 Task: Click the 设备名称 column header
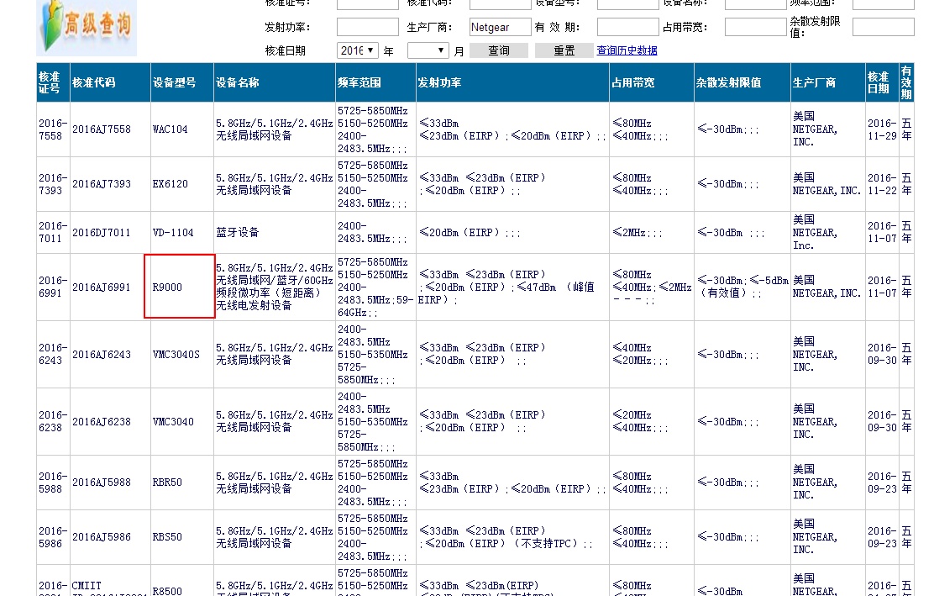pyautogui.click(x=275, y=82)
